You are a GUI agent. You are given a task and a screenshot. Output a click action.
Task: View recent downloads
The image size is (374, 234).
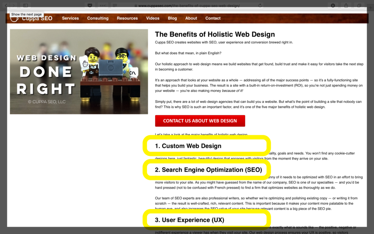click(332, 5)
